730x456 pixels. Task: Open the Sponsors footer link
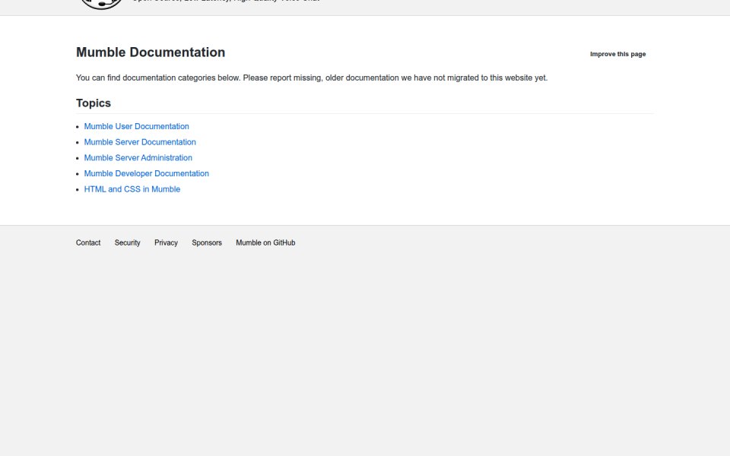pos(207,243)
